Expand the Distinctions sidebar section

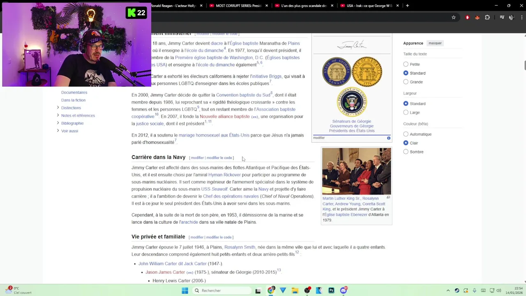click(x=58, y=108)
